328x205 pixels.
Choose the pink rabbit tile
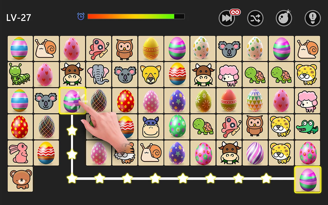click(x=20, y=153)
